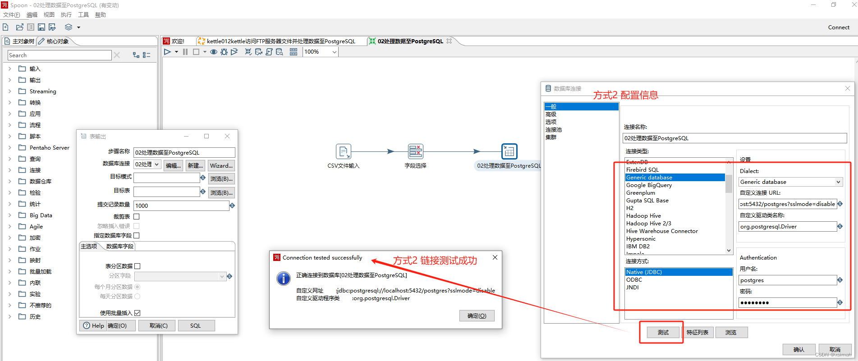Screen dimensions: 858x361
Task: Clear the Search field with the X
Action: pos(117,55)
